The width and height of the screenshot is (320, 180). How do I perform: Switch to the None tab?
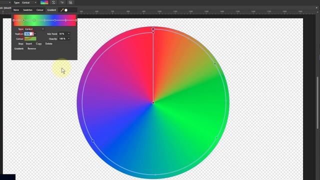click(x=16, y=10)
